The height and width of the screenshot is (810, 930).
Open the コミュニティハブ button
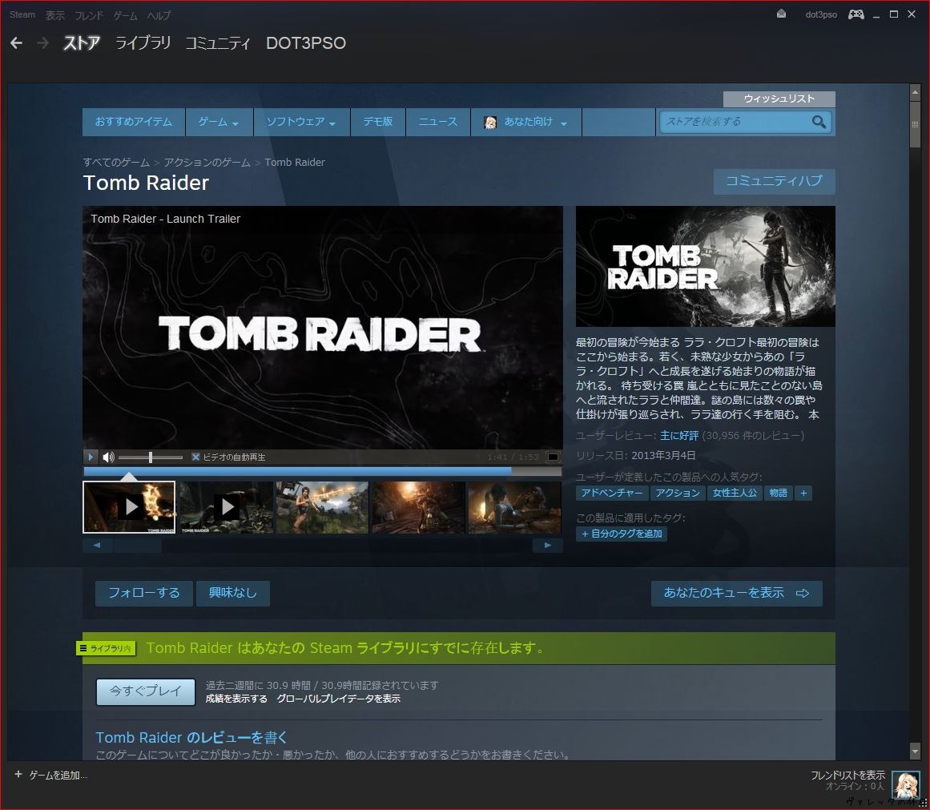(774, 181)
